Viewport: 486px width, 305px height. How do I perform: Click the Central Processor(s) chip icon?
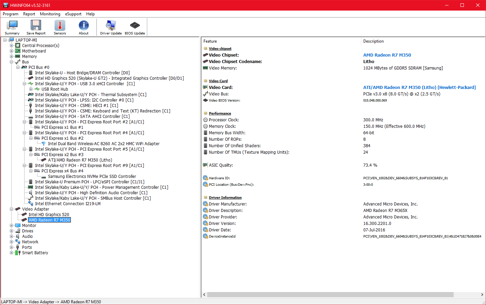[x=18, y=45]
